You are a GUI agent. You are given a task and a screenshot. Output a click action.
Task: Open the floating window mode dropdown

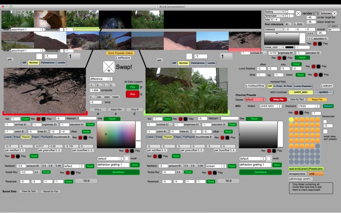274,12
